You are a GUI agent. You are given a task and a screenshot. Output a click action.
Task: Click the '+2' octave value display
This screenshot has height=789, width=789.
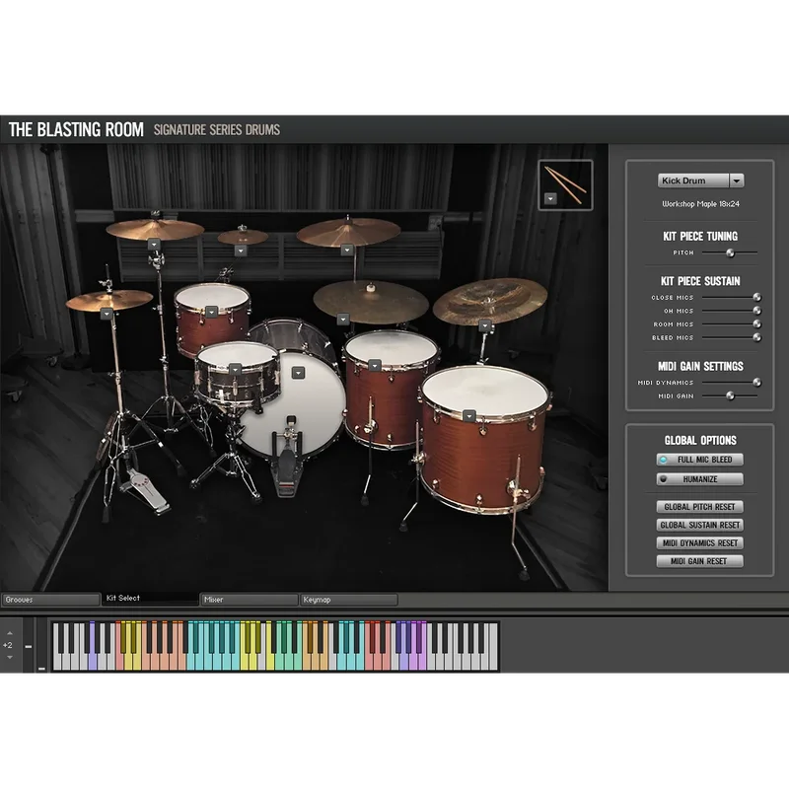point(8,645)
